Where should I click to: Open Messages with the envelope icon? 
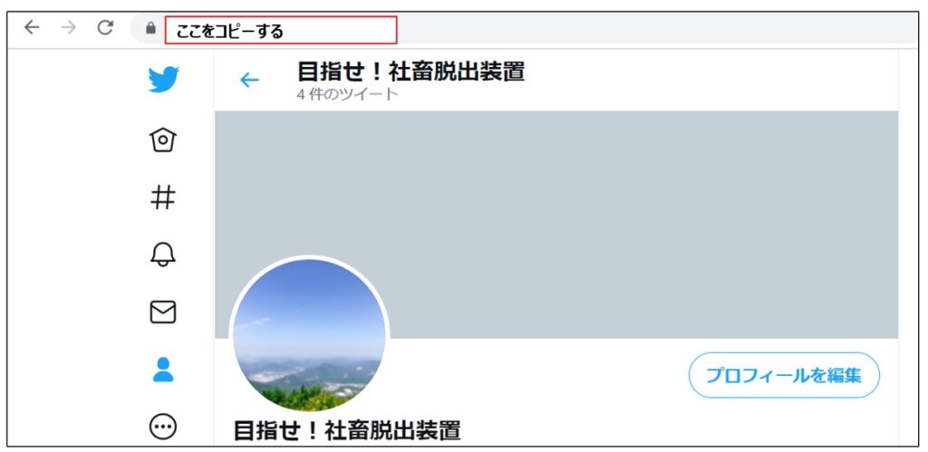pyautogui.click(x=163, y=312)
